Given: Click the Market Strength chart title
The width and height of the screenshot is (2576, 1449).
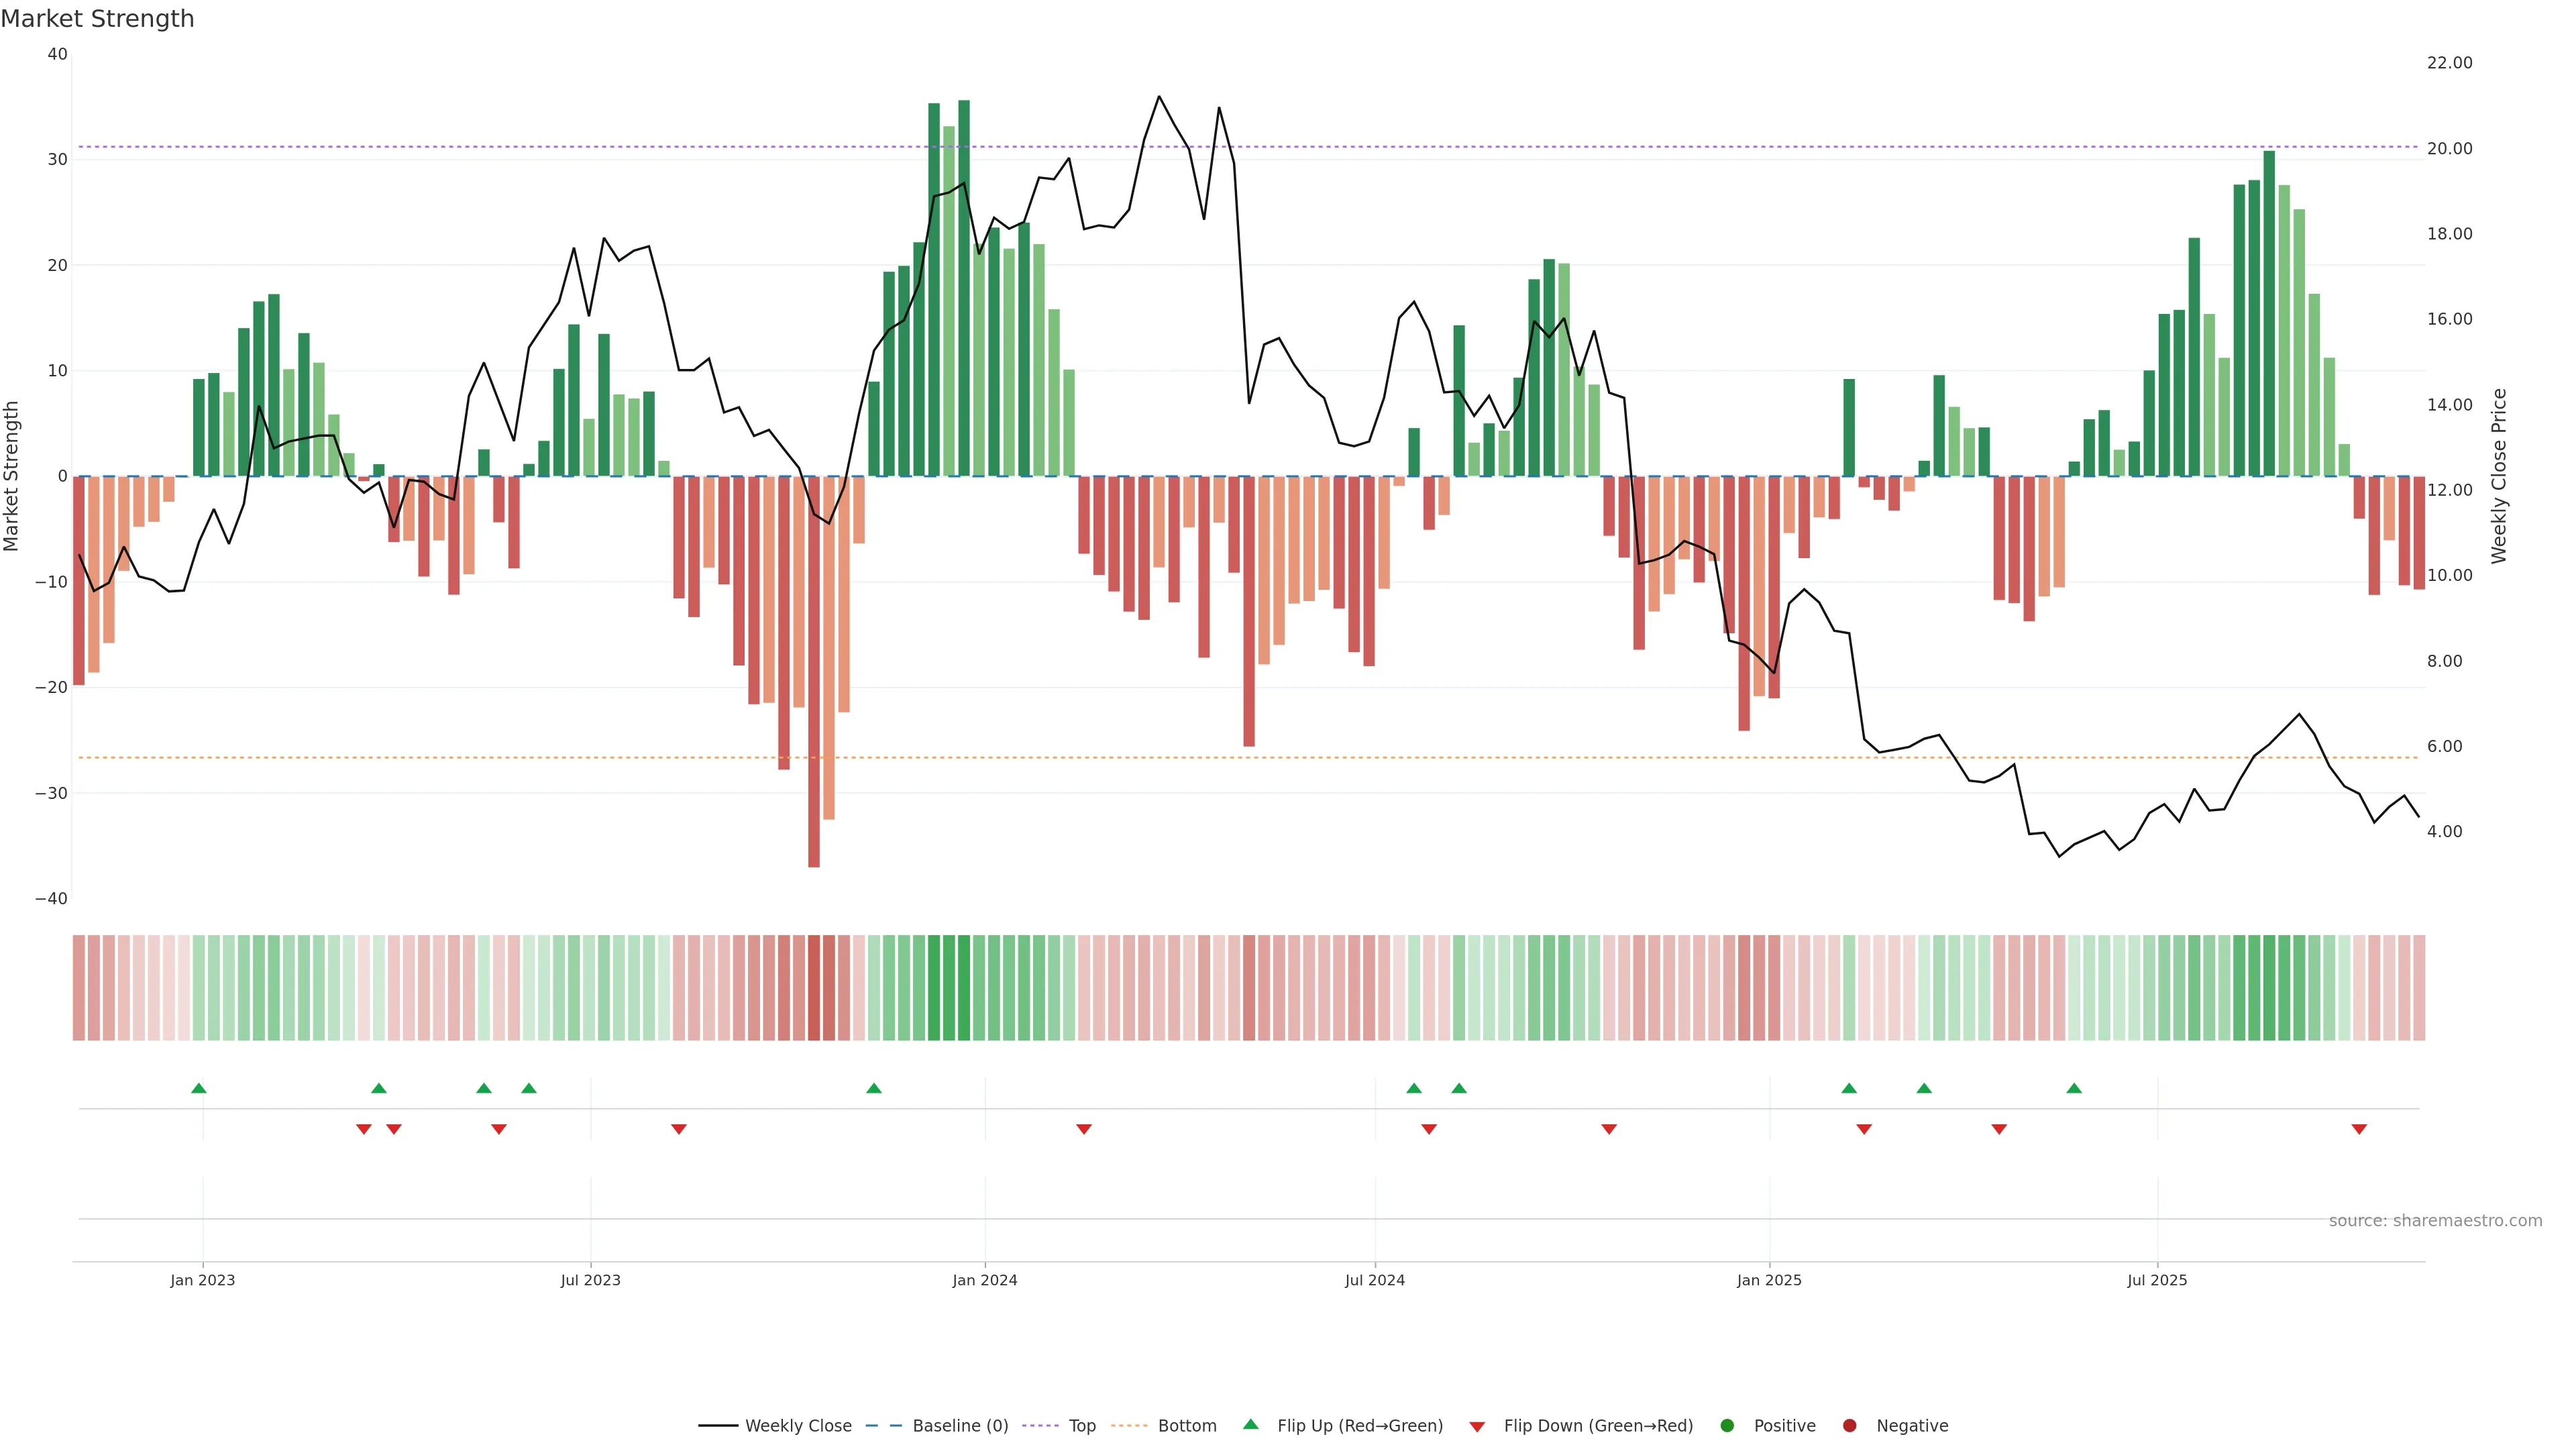Looking at the screenshot, I should [x=97, y=19].
